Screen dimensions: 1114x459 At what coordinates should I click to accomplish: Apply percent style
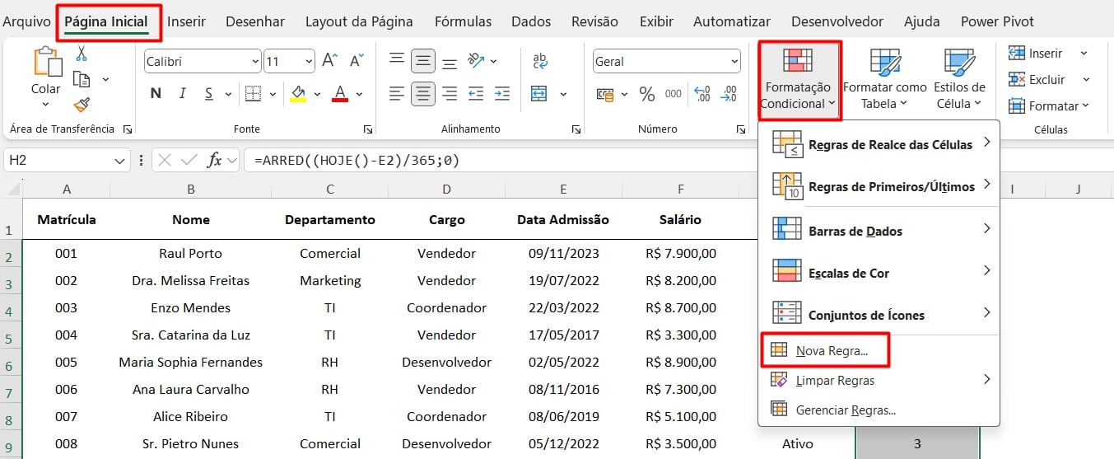(x=647, y=94)
